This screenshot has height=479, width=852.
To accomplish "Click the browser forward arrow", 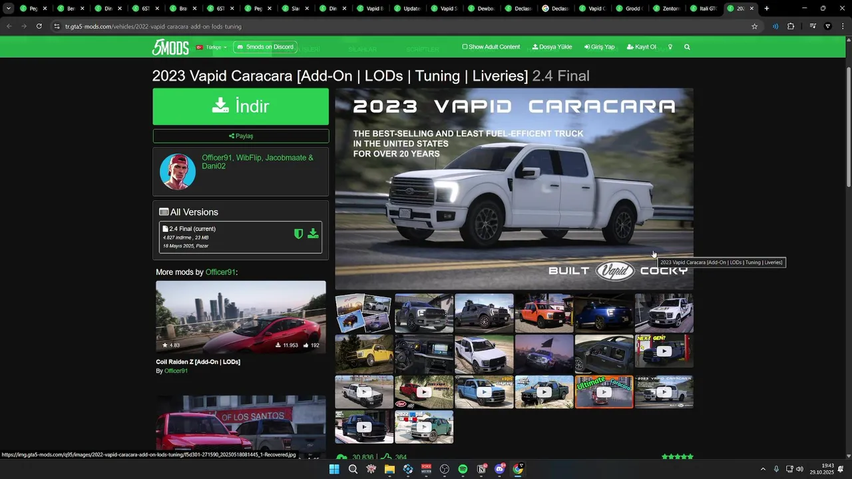I will click(x=24, y=26).
